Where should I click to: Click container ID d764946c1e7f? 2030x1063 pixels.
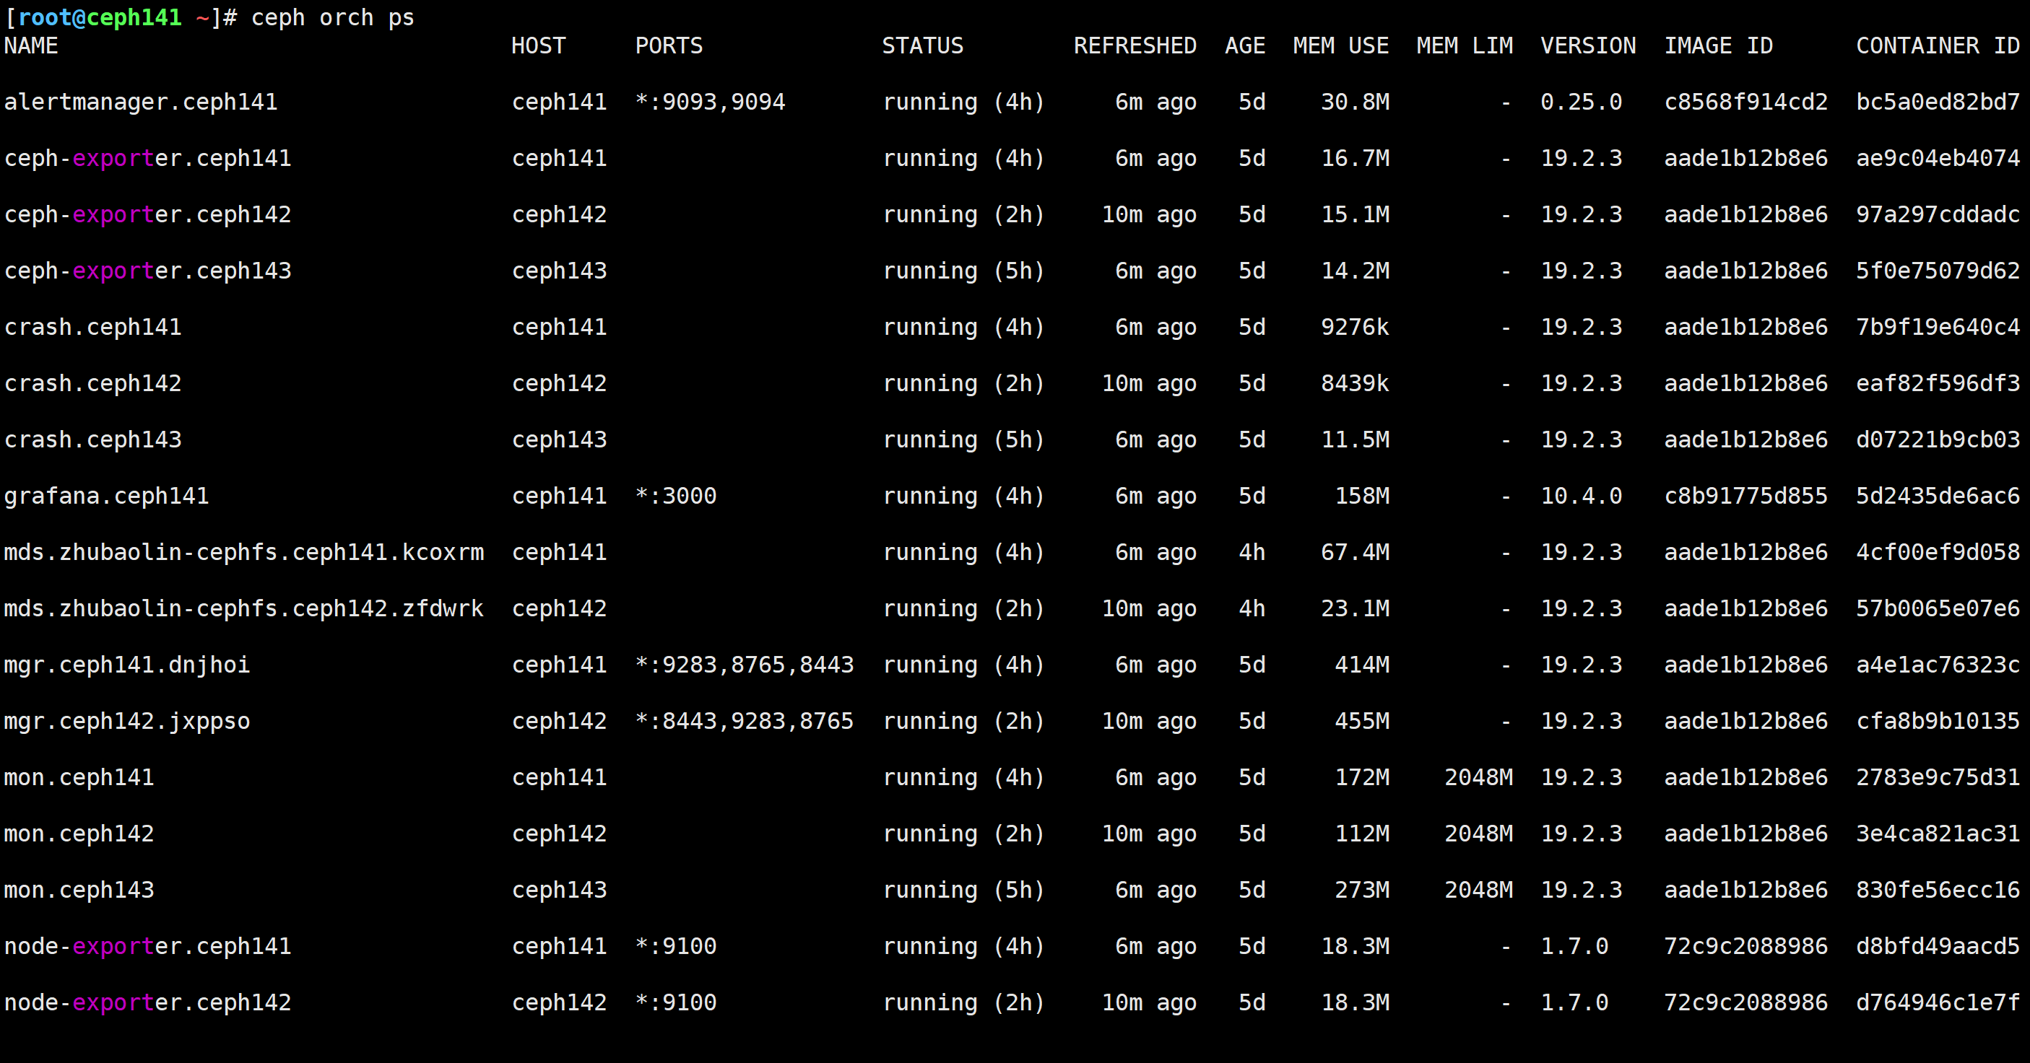[1938, 1002]
